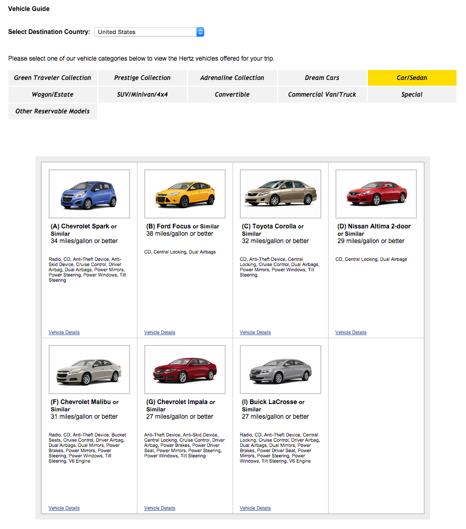The height and width of the screenshot is (529, 466).
Task: View the Convertible category
Action: pyautogui.click(x=232, y=95)
